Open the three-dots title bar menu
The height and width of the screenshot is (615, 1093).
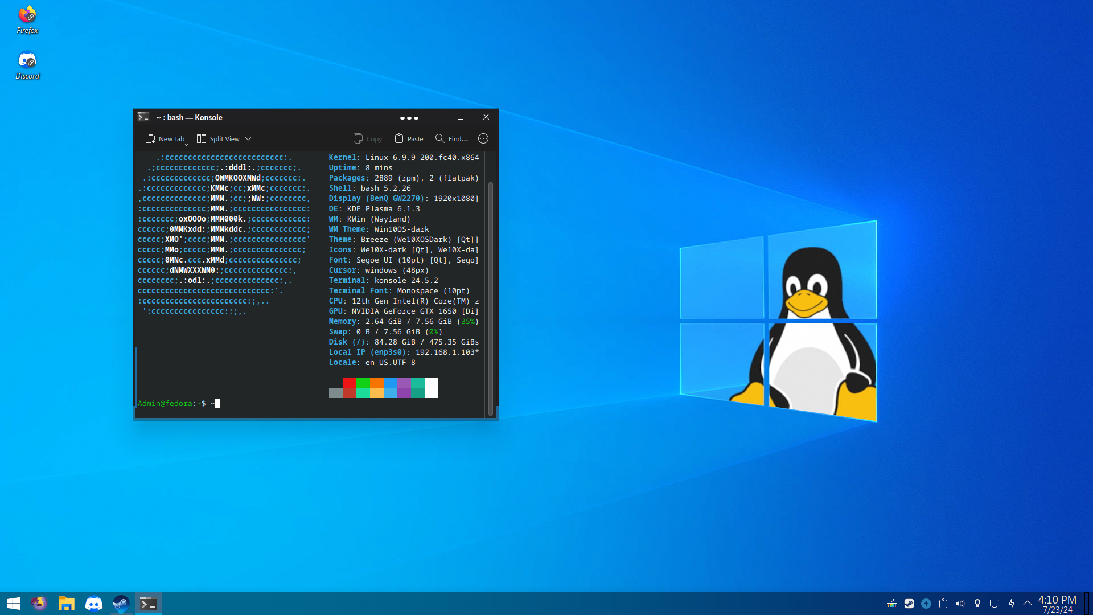409,118
